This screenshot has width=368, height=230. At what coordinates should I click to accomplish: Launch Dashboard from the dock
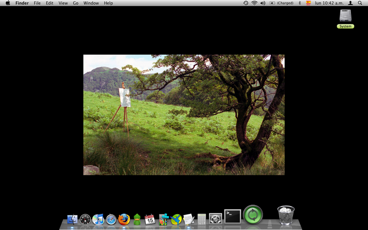[x=85, y=220]
